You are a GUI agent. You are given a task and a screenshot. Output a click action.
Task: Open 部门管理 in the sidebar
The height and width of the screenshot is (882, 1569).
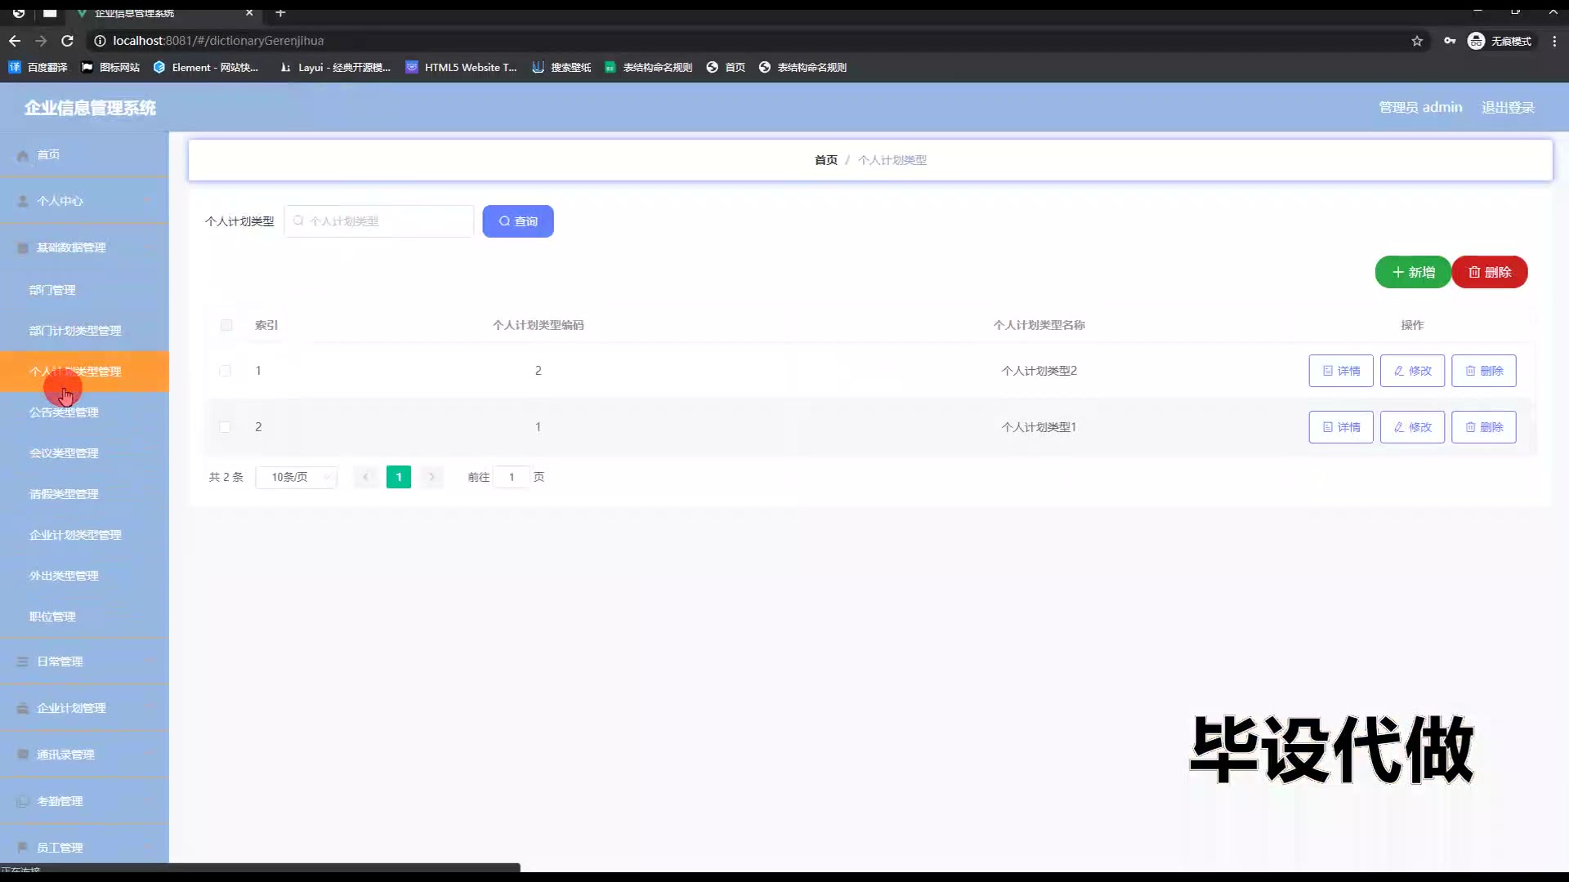52,290
